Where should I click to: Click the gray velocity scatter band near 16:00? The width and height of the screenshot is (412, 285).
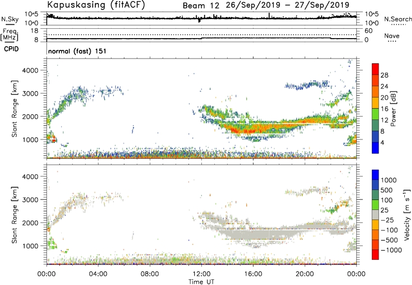coord(253,234)
